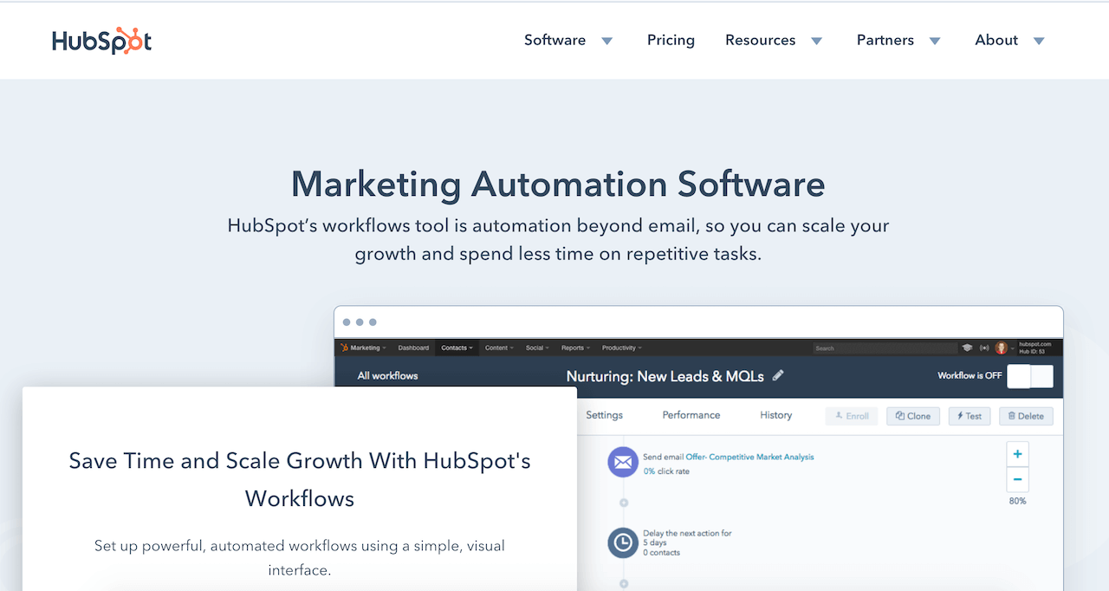Screen dimensions: 1109x591
Task: Open the Reports menu in the app bar
Action: pos(575,347)
